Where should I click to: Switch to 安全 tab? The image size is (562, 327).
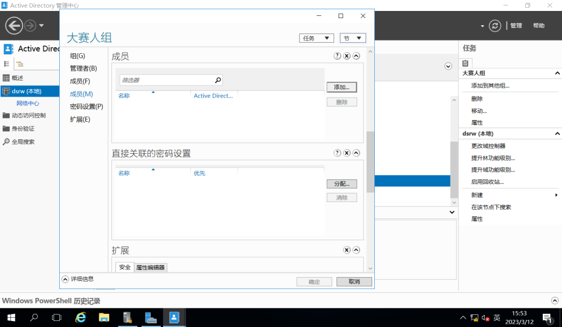(x=125, y=267)
